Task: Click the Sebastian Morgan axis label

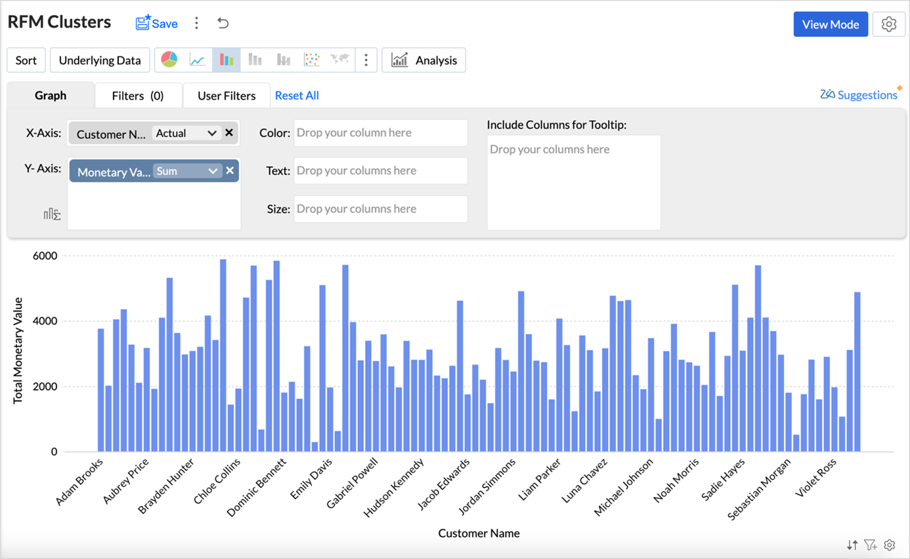Action: (760, 489)
